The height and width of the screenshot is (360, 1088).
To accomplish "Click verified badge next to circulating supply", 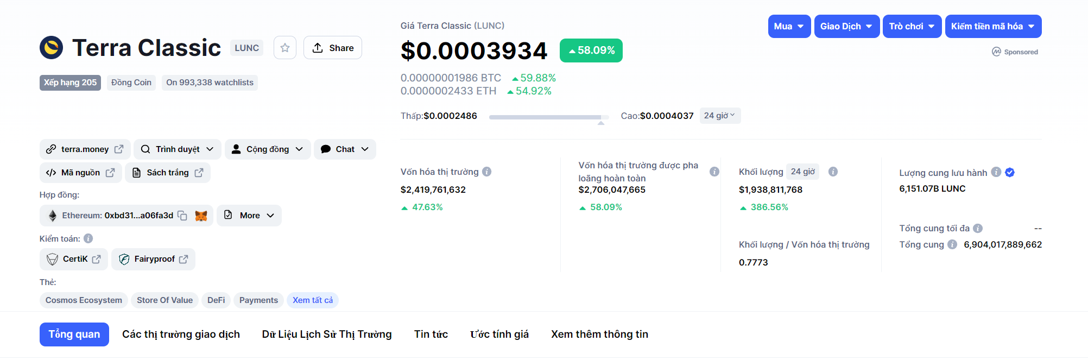I will pyautogui.click(x=1010, y=172).
